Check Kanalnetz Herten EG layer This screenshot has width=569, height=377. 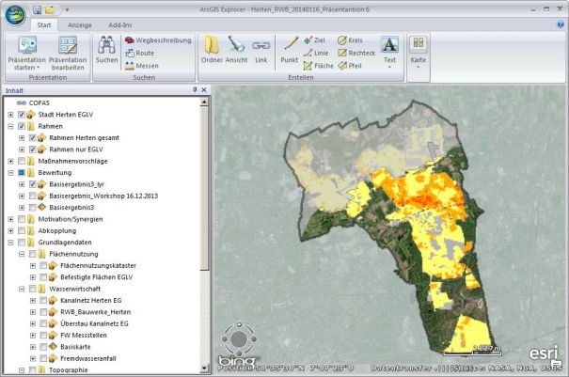click(43, 301)
